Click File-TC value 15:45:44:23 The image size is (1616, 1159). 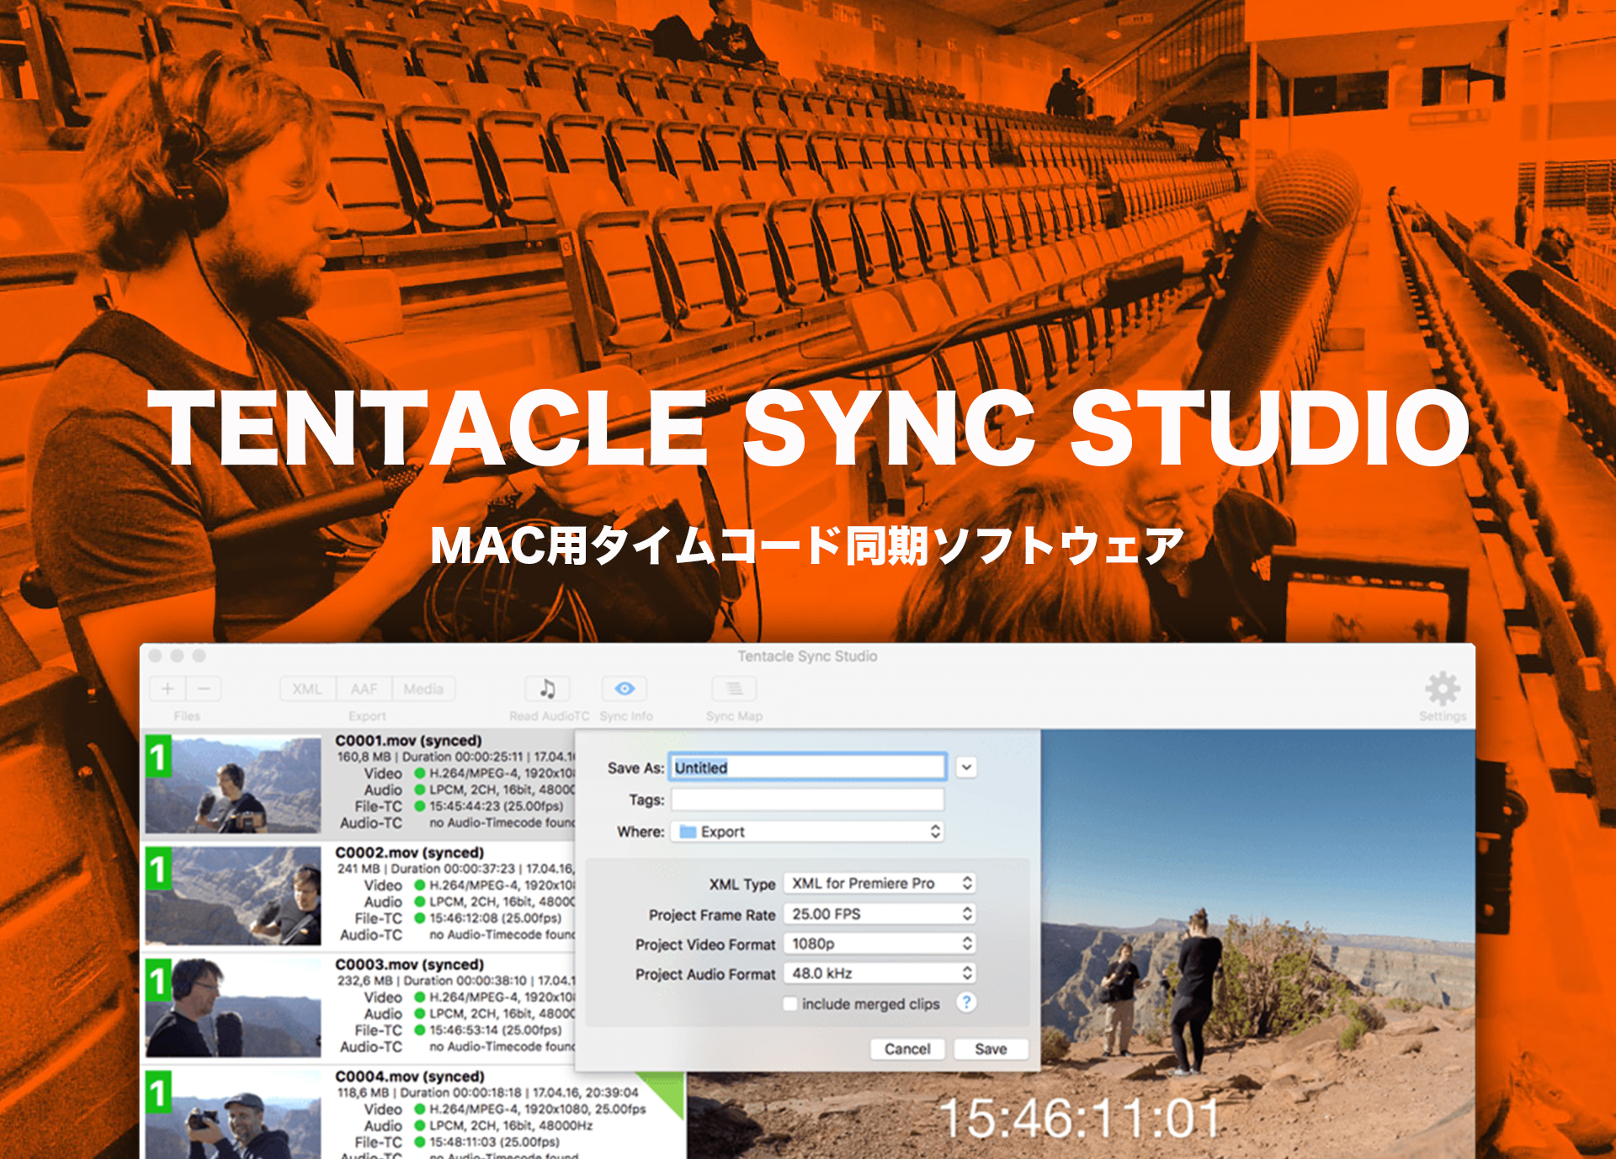tap(496, 805)
